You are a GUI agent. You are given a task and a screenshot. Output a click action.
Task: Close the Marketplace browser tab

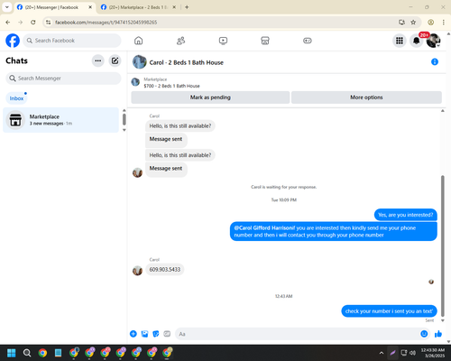coord(174,7)
